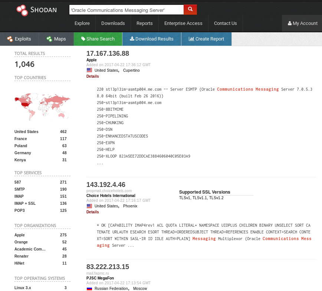Open My Account
Viewport: 322px width, 291px height.
tap(302, 23)
